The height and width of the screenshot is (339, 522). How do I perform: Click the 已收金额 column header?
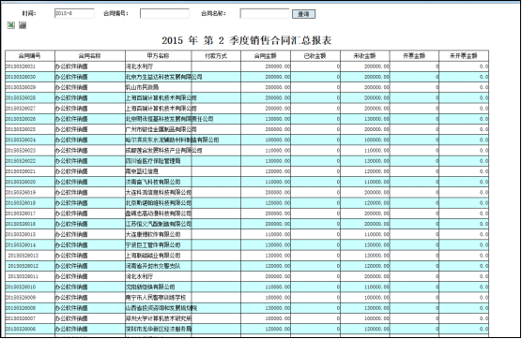point(315,56)
